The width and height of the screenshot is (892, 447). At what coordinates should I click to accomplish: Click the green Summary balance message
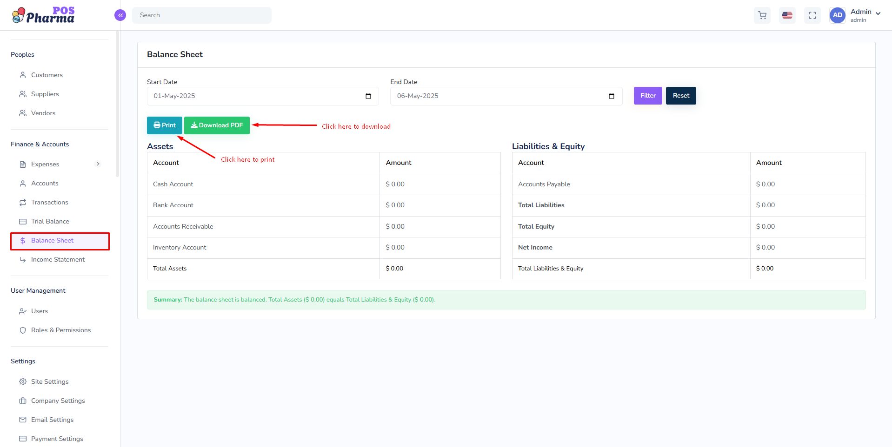tap(506, 300)
